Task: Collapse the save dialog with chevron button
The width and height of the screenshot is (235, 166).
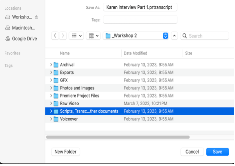Action: click(x=174, y=36)
